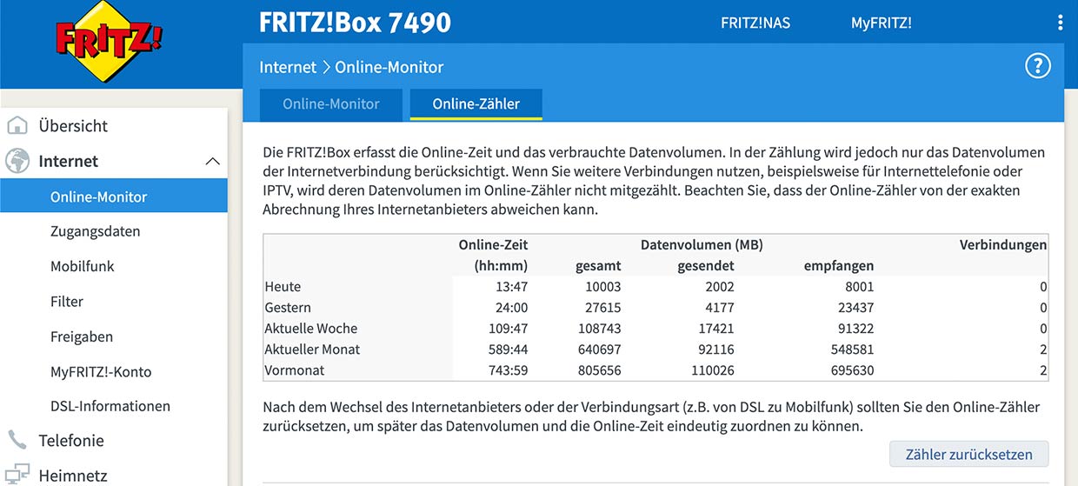Click the Online-Zeit column header
The image size is (1078, 486).
coord(493,245)
